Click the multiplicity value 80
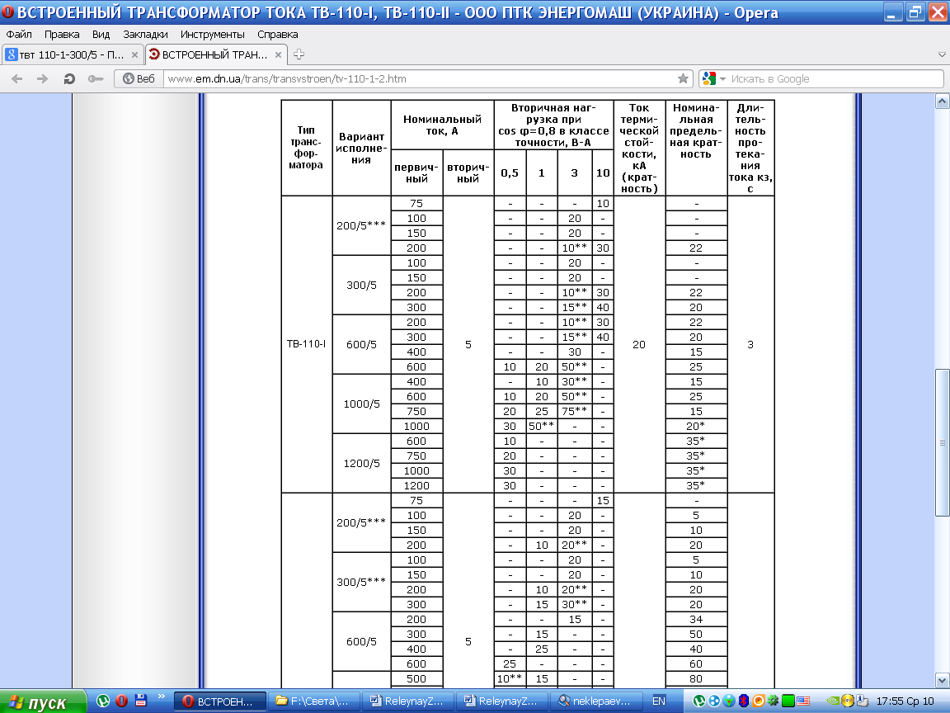This screenshot has height=713, width=950. [x=695, y=679]
